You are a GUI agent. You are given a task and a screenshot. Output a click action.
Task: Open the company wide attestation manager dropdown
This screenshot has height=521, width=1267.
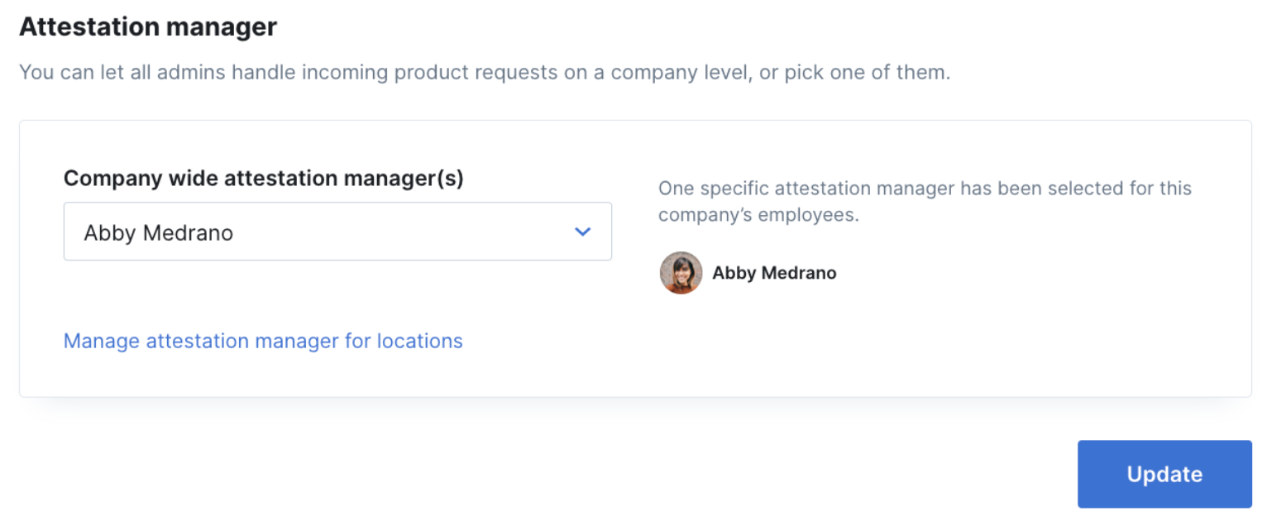pos(337,232)
